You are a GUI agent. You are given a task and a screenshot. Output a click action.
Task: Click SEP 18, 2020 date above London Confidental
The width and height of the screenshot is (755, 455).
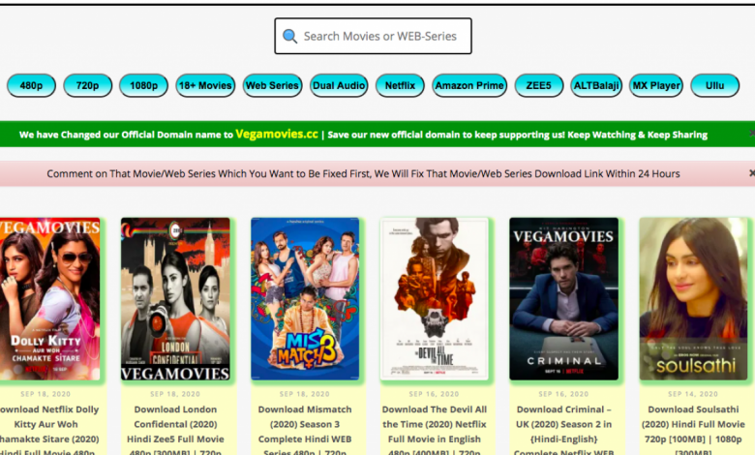(175, 394)
